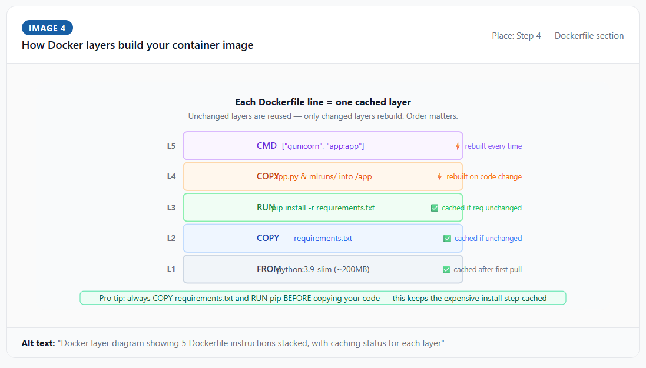Click the blue 'IMAGE 4' badge

[47, 28]
